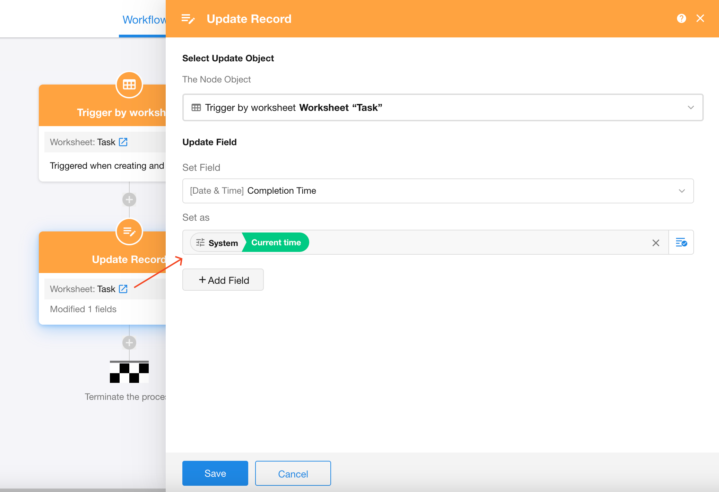Click the Save button

(x=215, y=473)
